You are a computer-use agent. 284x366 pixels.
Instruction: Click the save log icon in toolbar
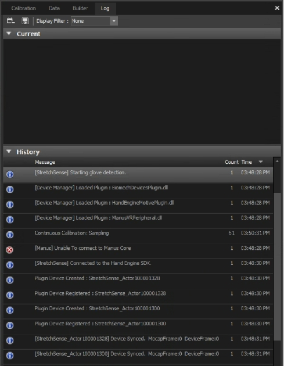pos(25,21)
